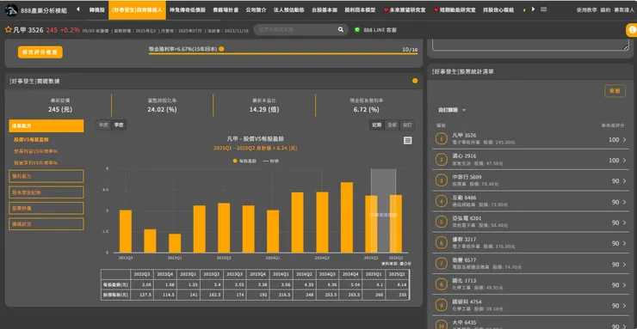Toggle the 股價 line legend series

click(x=271, y=161)
